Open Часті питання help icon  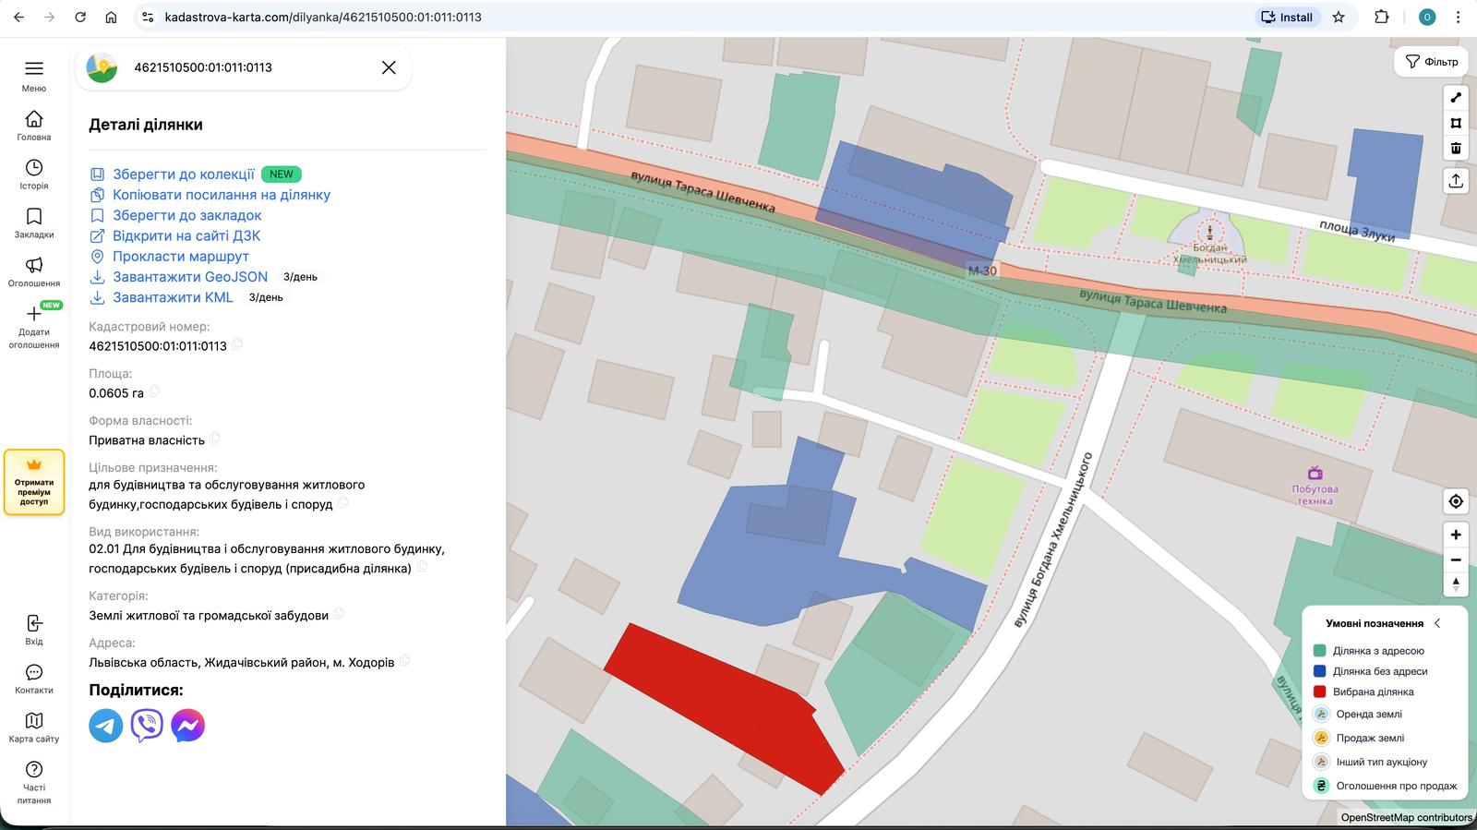click(34, 782)
